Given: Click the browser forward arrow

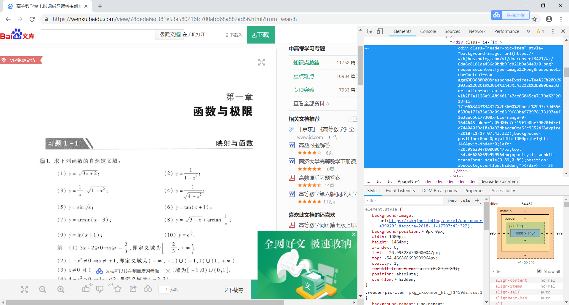Looking at the screenshot, I should coord(20,19).
